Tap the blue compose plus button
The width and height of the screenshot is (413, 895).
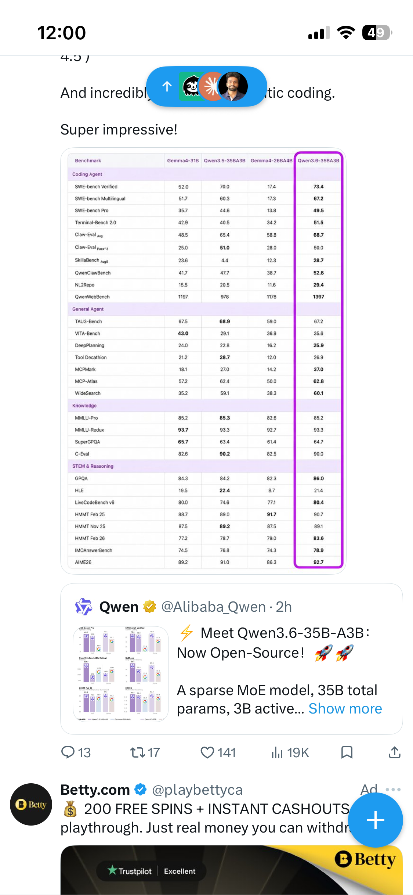(x=375, y=820)
